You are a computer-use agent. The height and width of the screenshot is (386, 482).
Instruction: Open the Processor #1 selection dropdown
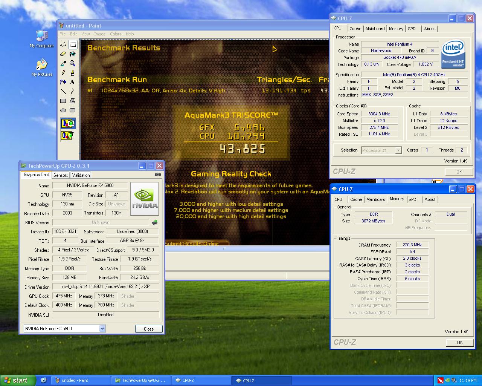point(398,150)
